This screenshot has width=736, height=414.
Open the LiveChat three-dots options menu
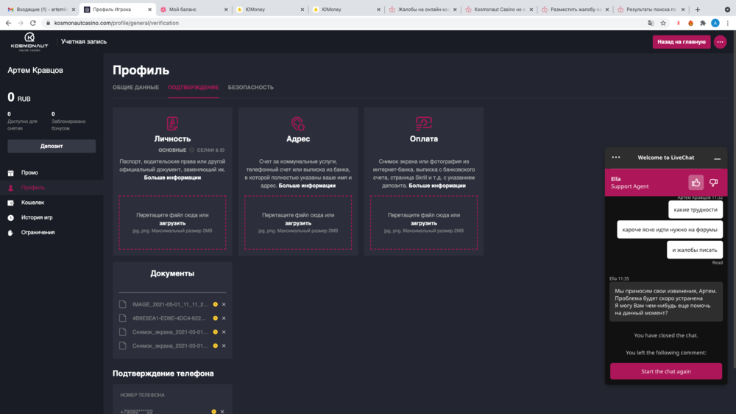pos(616,158)
